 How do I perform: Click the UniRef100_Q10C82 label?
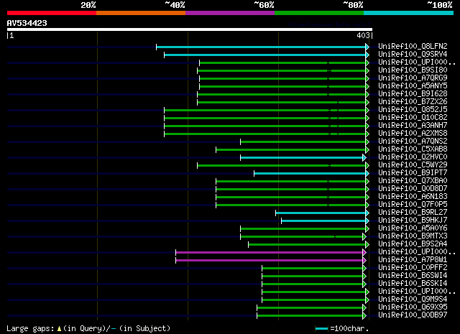coord(413,118)
